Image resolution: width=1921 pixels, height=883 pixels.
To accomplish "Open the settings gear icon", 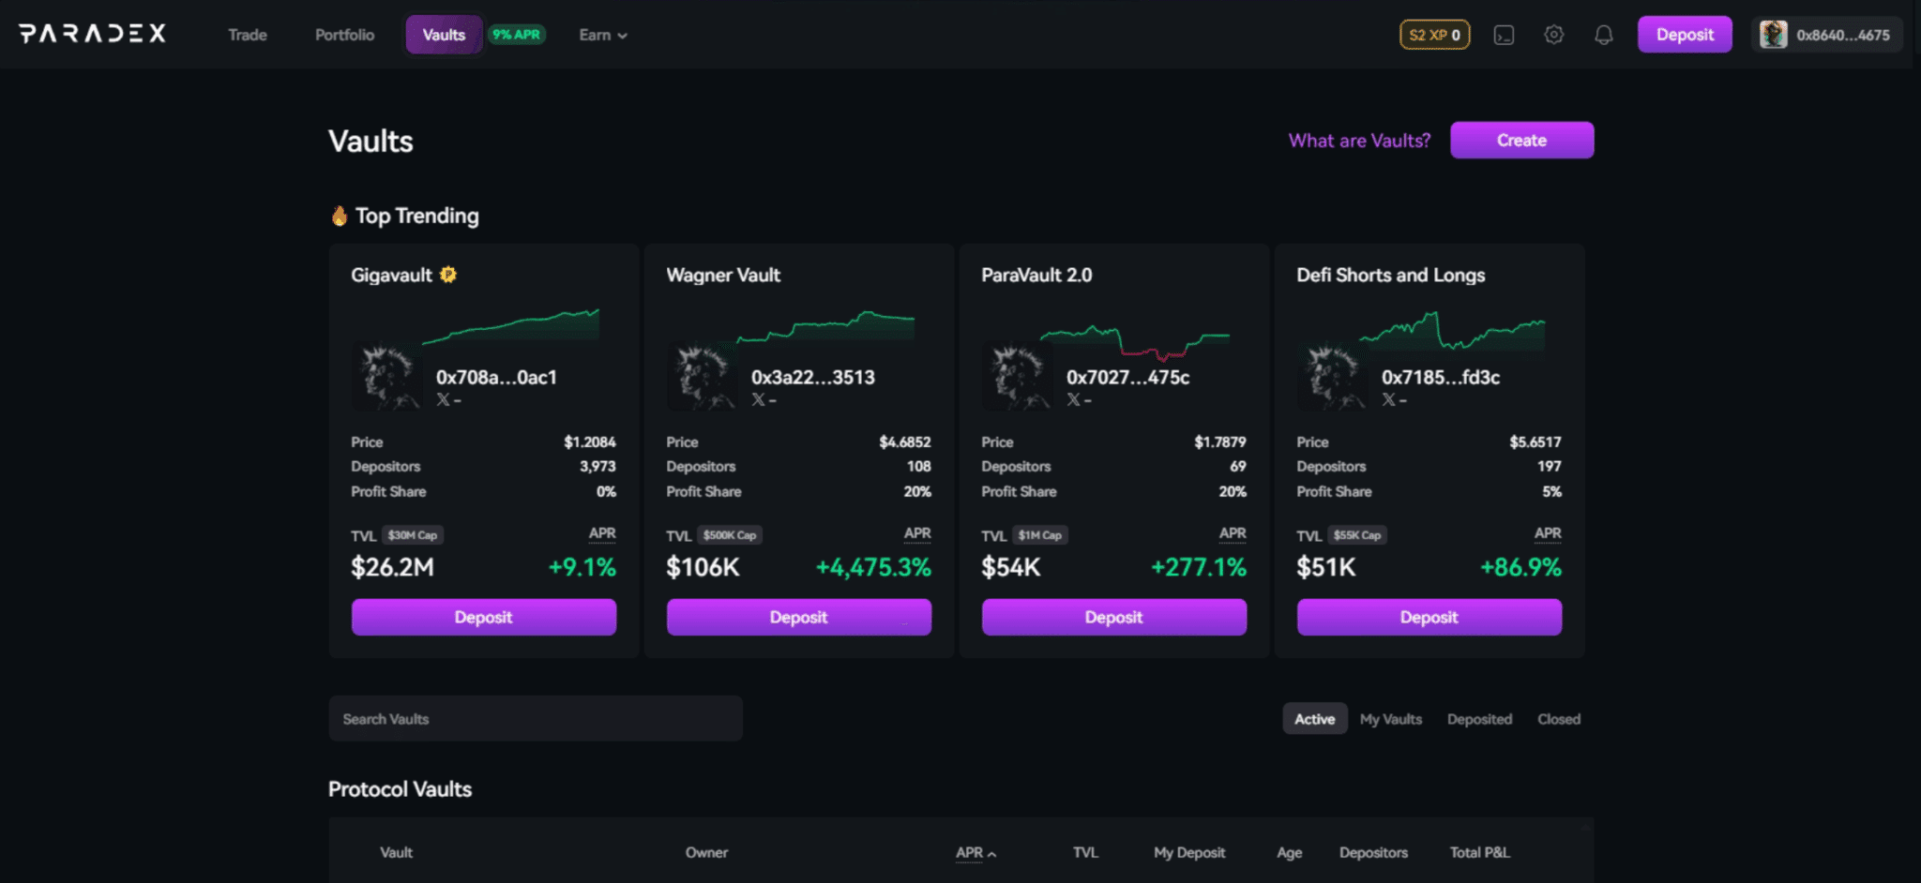I will 1553,35.
